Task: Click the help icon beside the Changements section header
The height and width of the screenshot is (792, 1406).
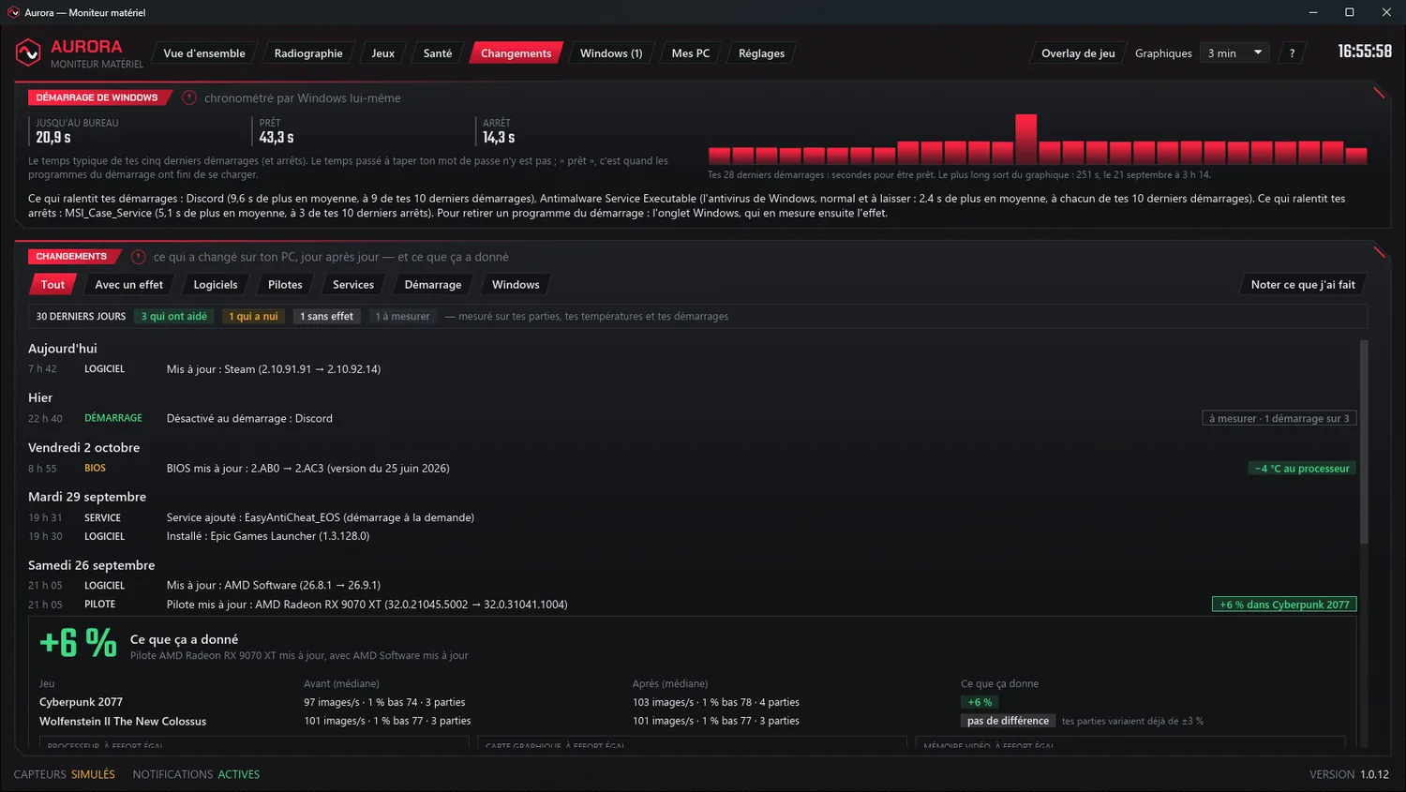Action: click(139, 257)
